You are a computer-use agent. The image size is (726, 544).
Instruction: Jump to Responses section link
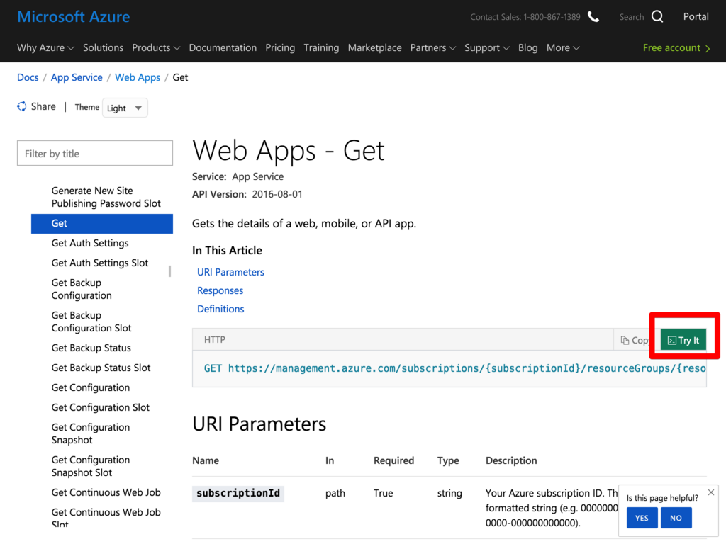[x=220, y=290]
